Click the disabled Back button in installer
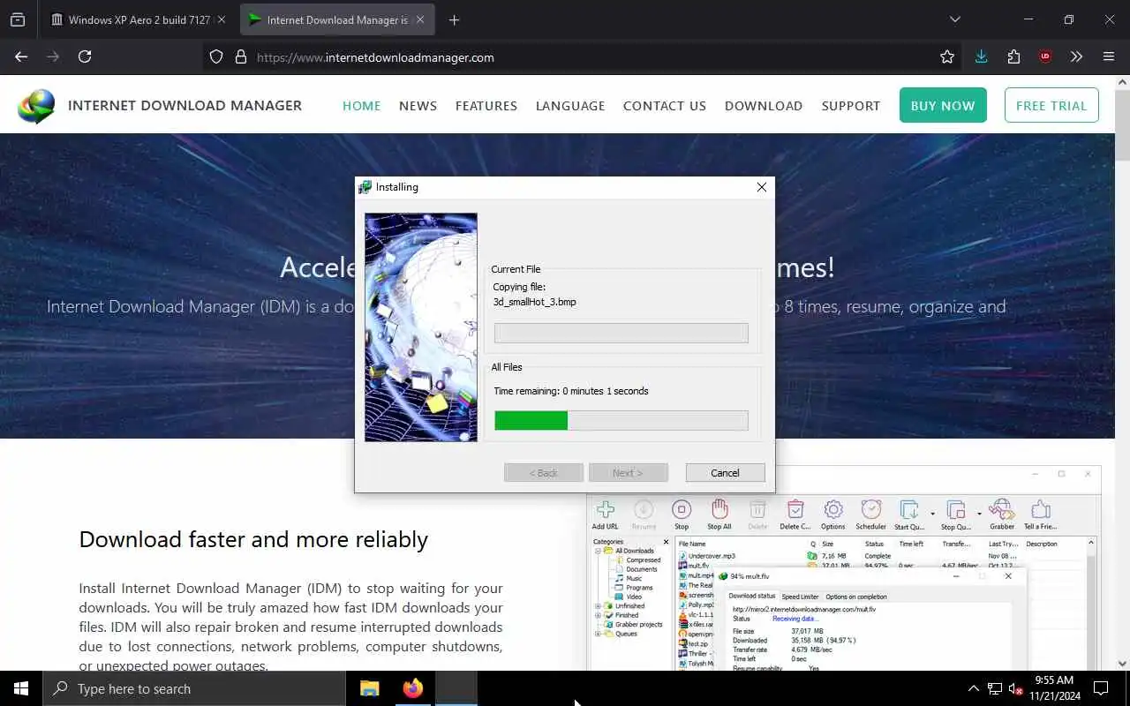 coord(544,473)
